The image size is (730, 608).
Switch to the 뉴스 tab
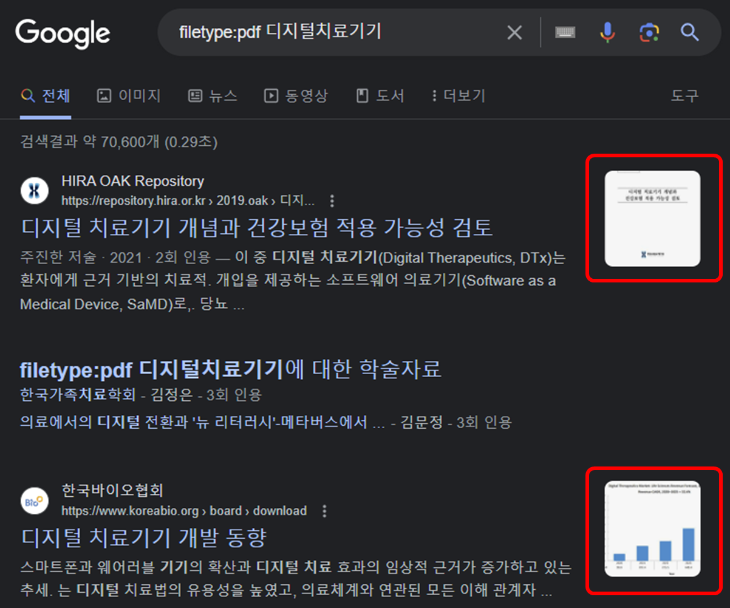[213, 96]
